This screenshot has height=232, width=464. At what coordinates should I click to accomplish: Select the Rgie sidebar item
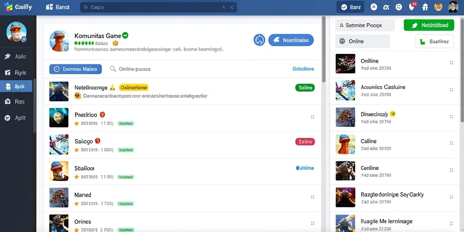[16, 72]
